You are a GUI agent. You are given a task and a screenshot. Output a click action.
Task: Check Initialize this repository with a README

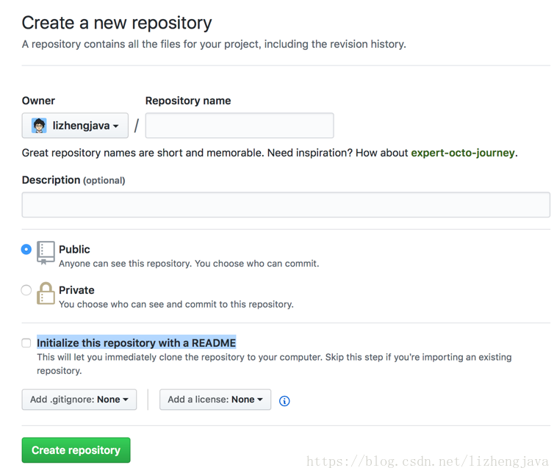[x=26, y=343]
